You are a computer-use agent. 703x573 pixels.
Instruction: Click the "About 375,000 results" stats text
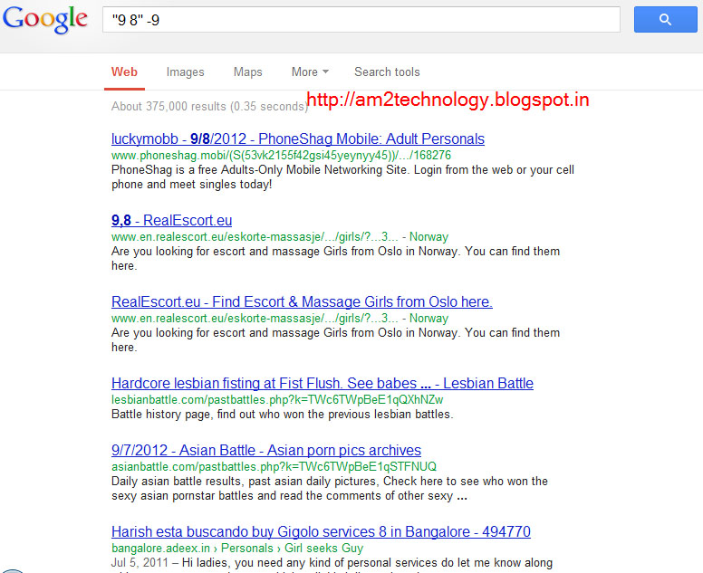[209, 107]
